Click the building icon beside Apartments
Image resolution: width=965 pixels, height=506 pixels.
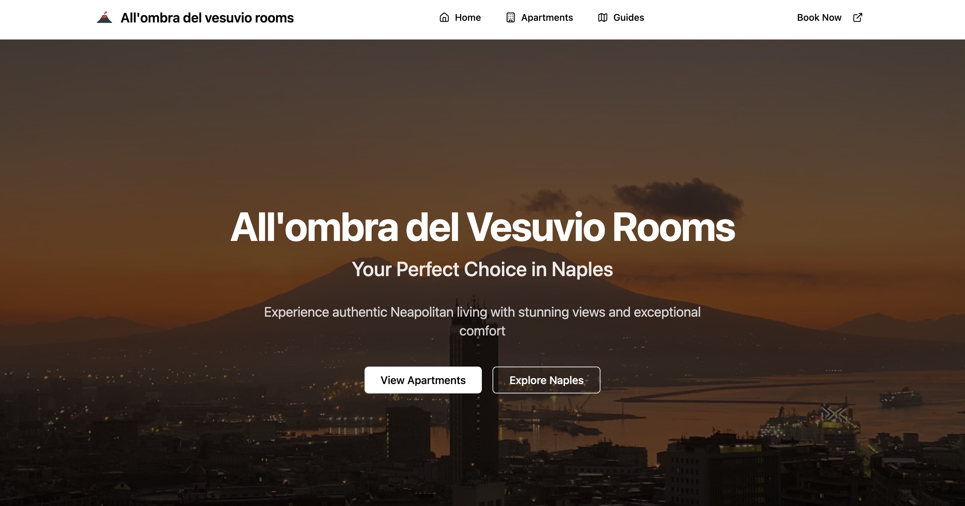pos(510,18)
